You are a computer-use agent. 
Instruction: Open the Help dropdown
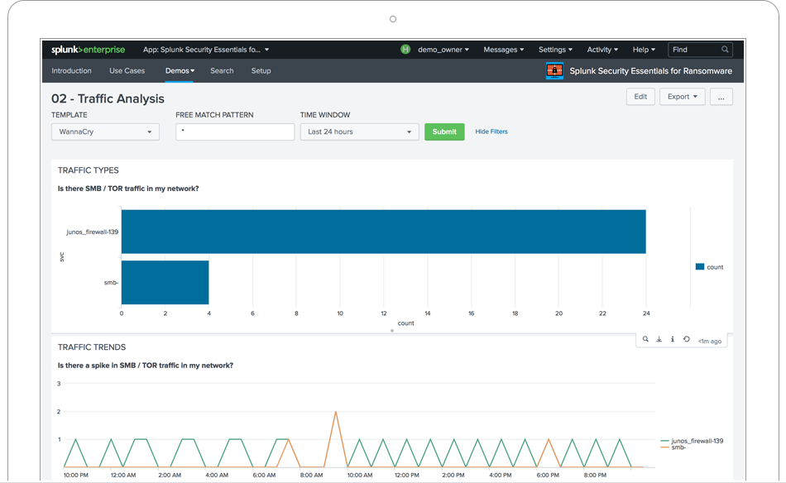tap(644, 50)
